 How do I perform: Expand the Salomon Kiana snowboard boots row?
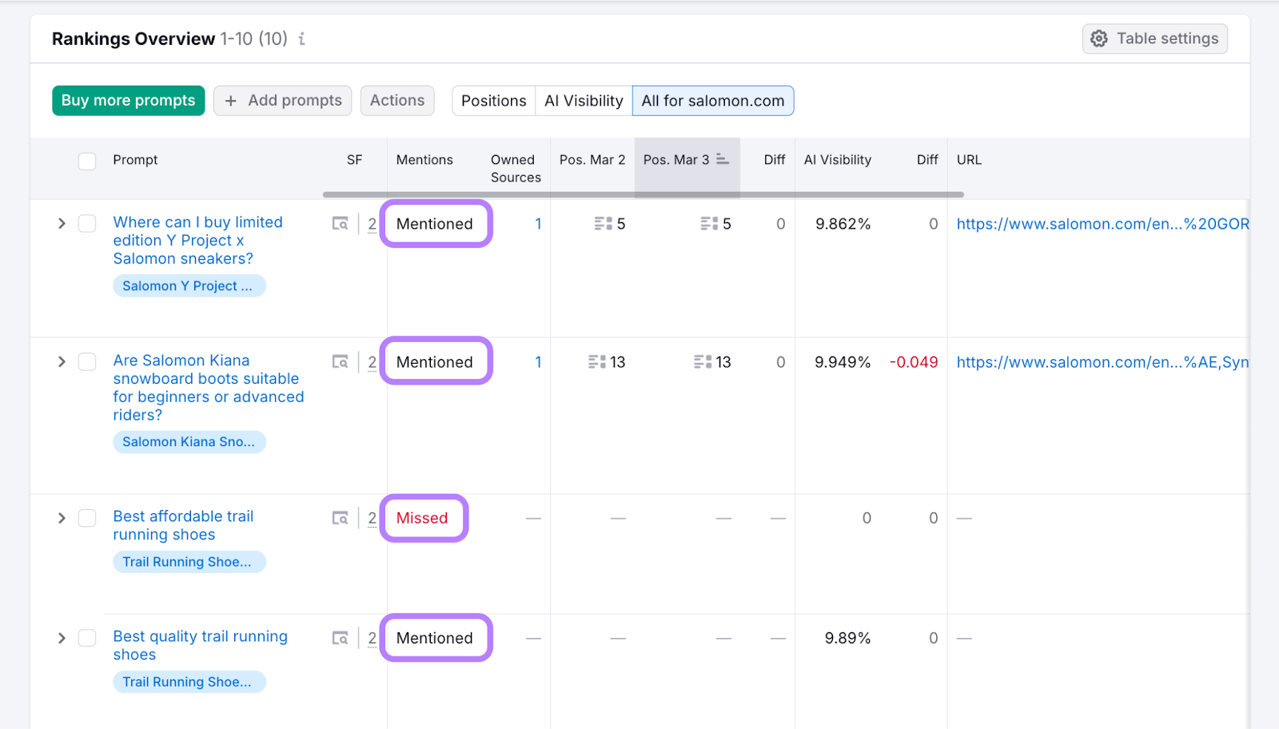tap(62, 362)
